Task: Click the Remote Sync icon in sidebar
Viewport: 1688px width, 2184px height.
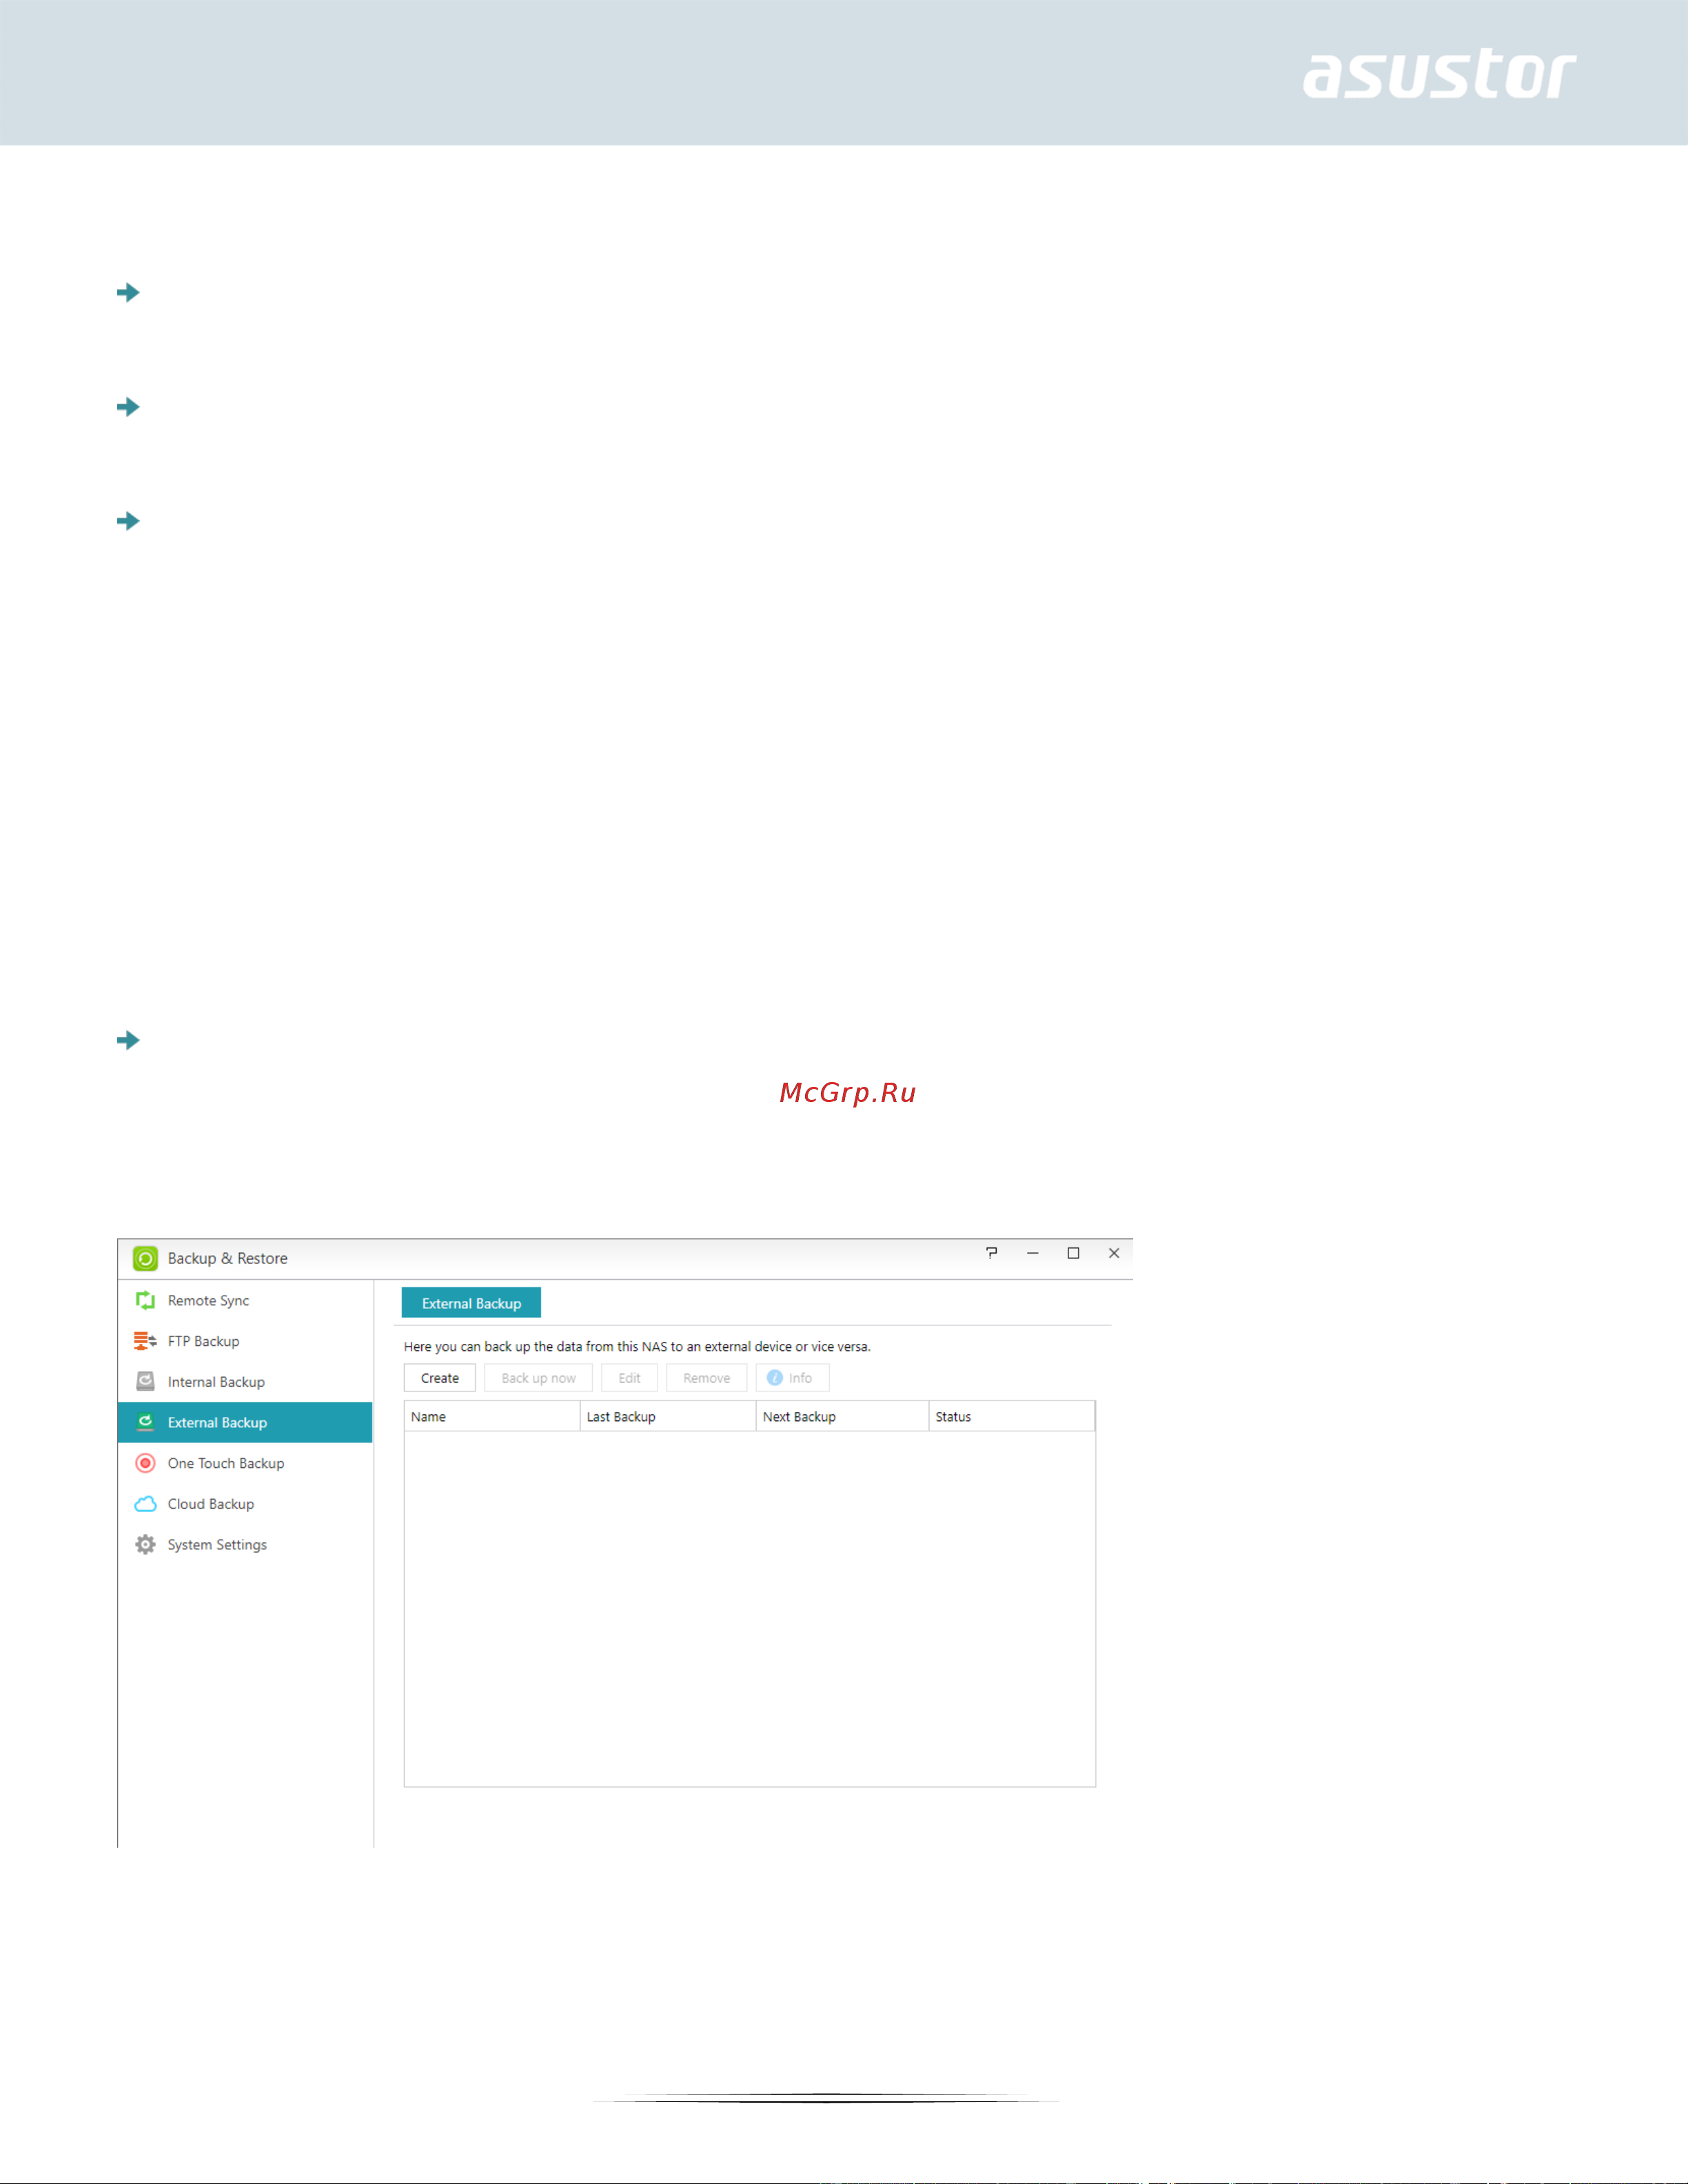Action: click(x=145, y=1300)
